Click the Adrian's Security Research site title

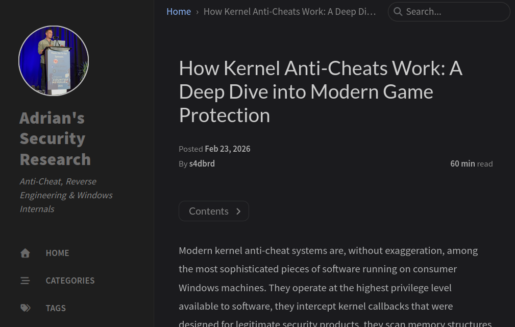tap(55, 138)
